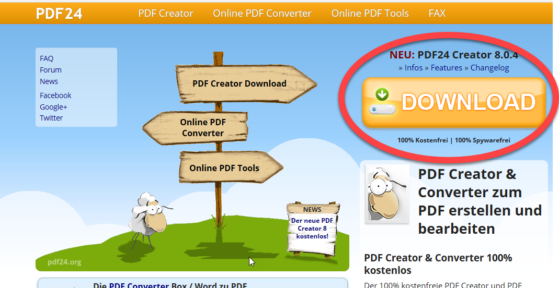
Task: Click the big orange DOWNLOAD button
Action: coord(454,102)
